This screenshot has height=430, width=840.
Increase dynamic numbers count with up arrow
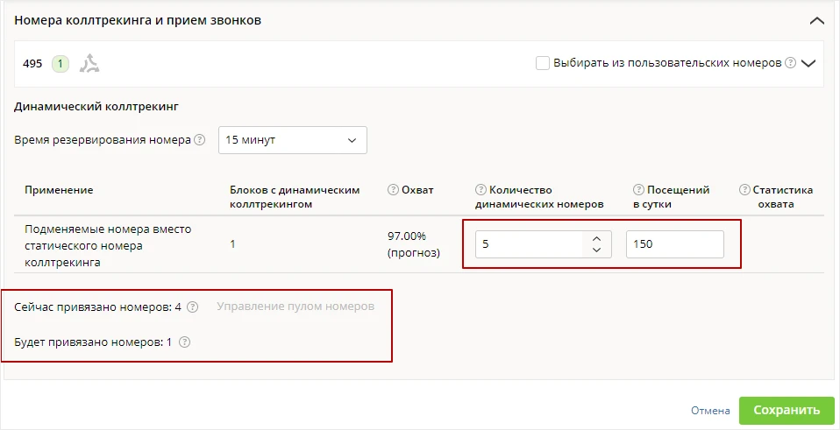(598, 238)
